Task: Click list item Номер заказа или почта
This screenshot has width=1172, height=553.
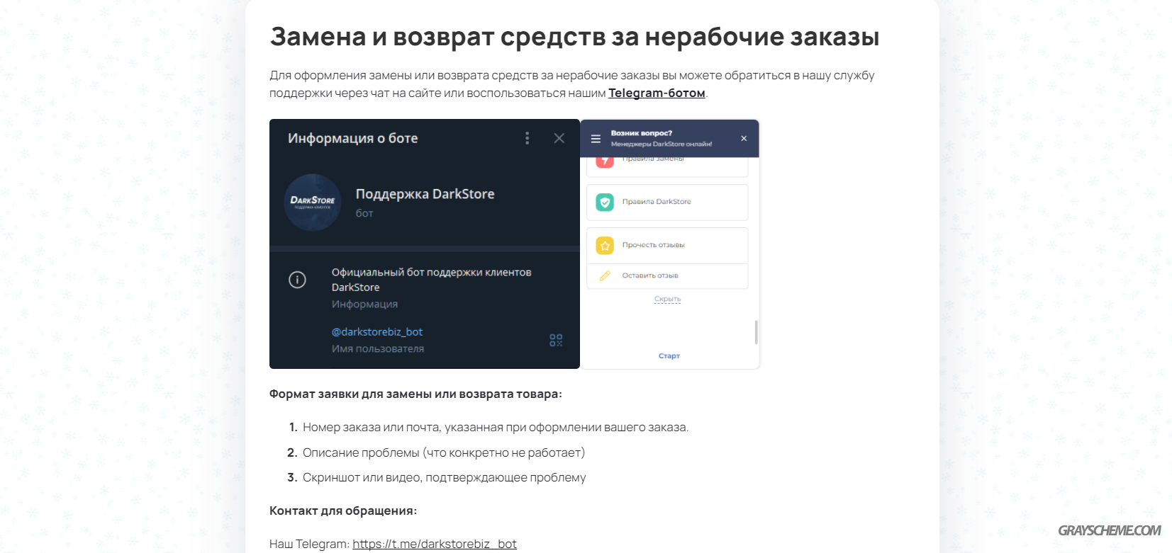Action: (496, 427)
